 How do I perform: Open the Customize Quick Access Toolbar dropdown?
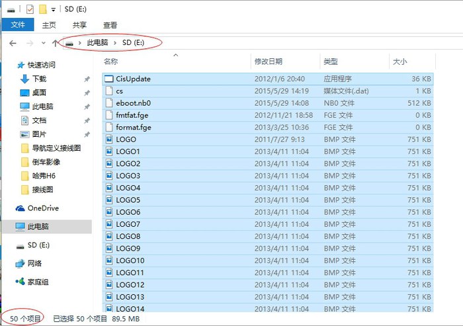click(53, 10)
